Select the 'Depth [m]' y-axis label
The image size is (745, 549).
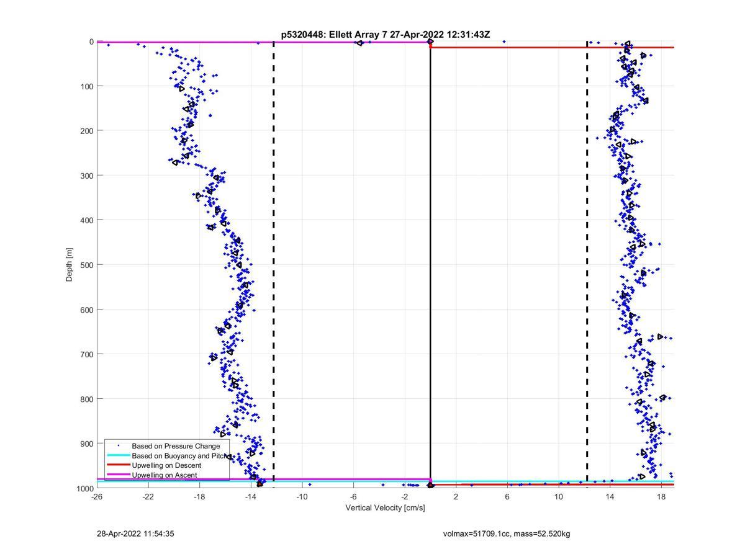pos(70,265)
